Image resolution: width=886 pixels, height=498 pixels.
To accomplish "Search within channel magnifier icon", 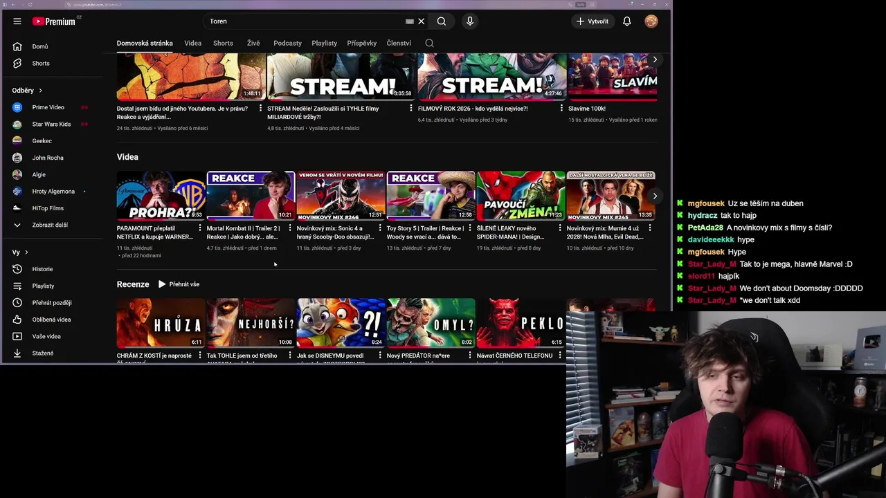I will 429,43.
